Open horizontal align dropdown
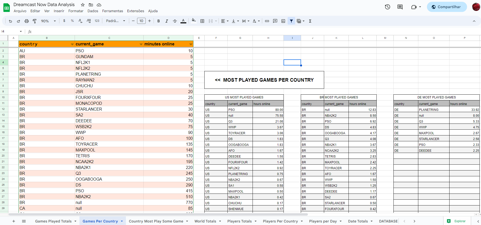This screenshot has height=225, width=481. tap(225, 21)
